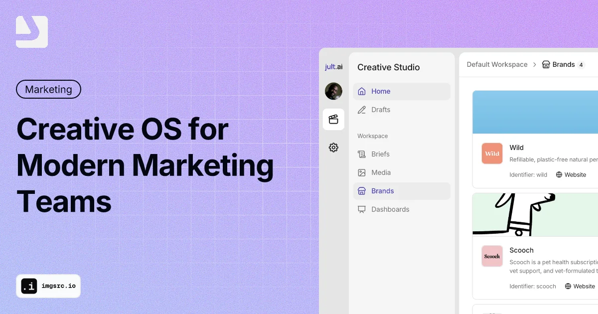Click the storefront icon in the breadcrumb
598x314 pixels.
(x=546, y=64)
